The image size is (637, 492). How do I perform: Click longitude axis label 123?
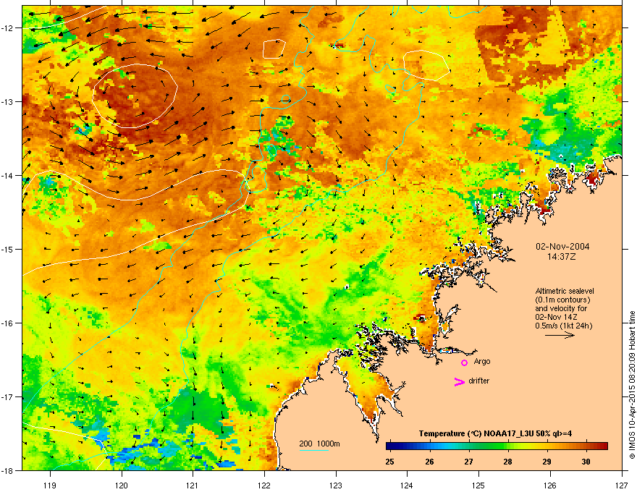(x=336, y=485)
